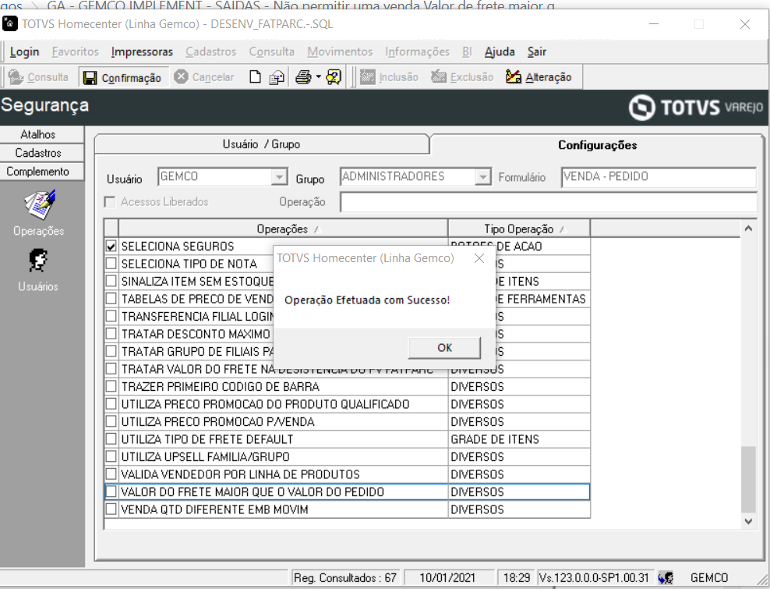Click the Cancelar toolbar button
The image size is (770, 589).
click(x=204, y=77)
